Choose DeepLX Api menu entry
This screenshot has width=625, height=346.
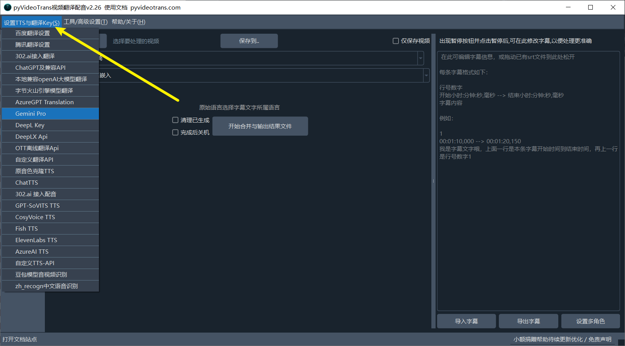coord(50,137)
